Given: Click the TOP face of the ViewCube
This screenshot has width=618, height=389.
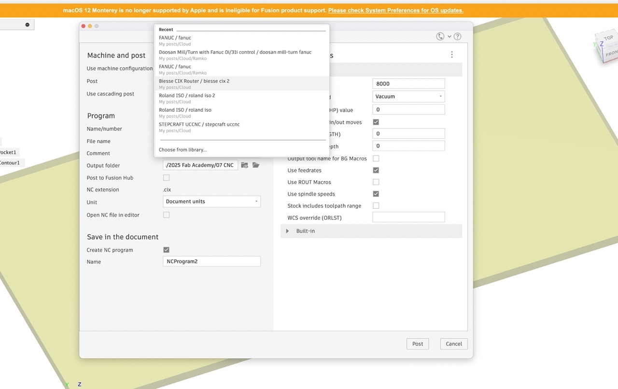Looking at the screenshot, I should coord(608,38).
